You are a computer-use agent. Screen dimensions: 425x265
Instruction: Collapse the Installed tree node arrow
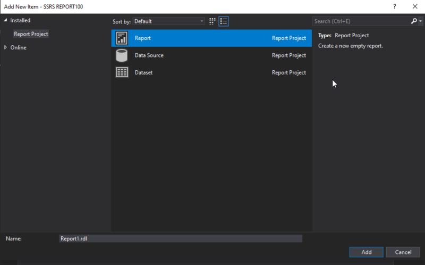coord(6,20)
